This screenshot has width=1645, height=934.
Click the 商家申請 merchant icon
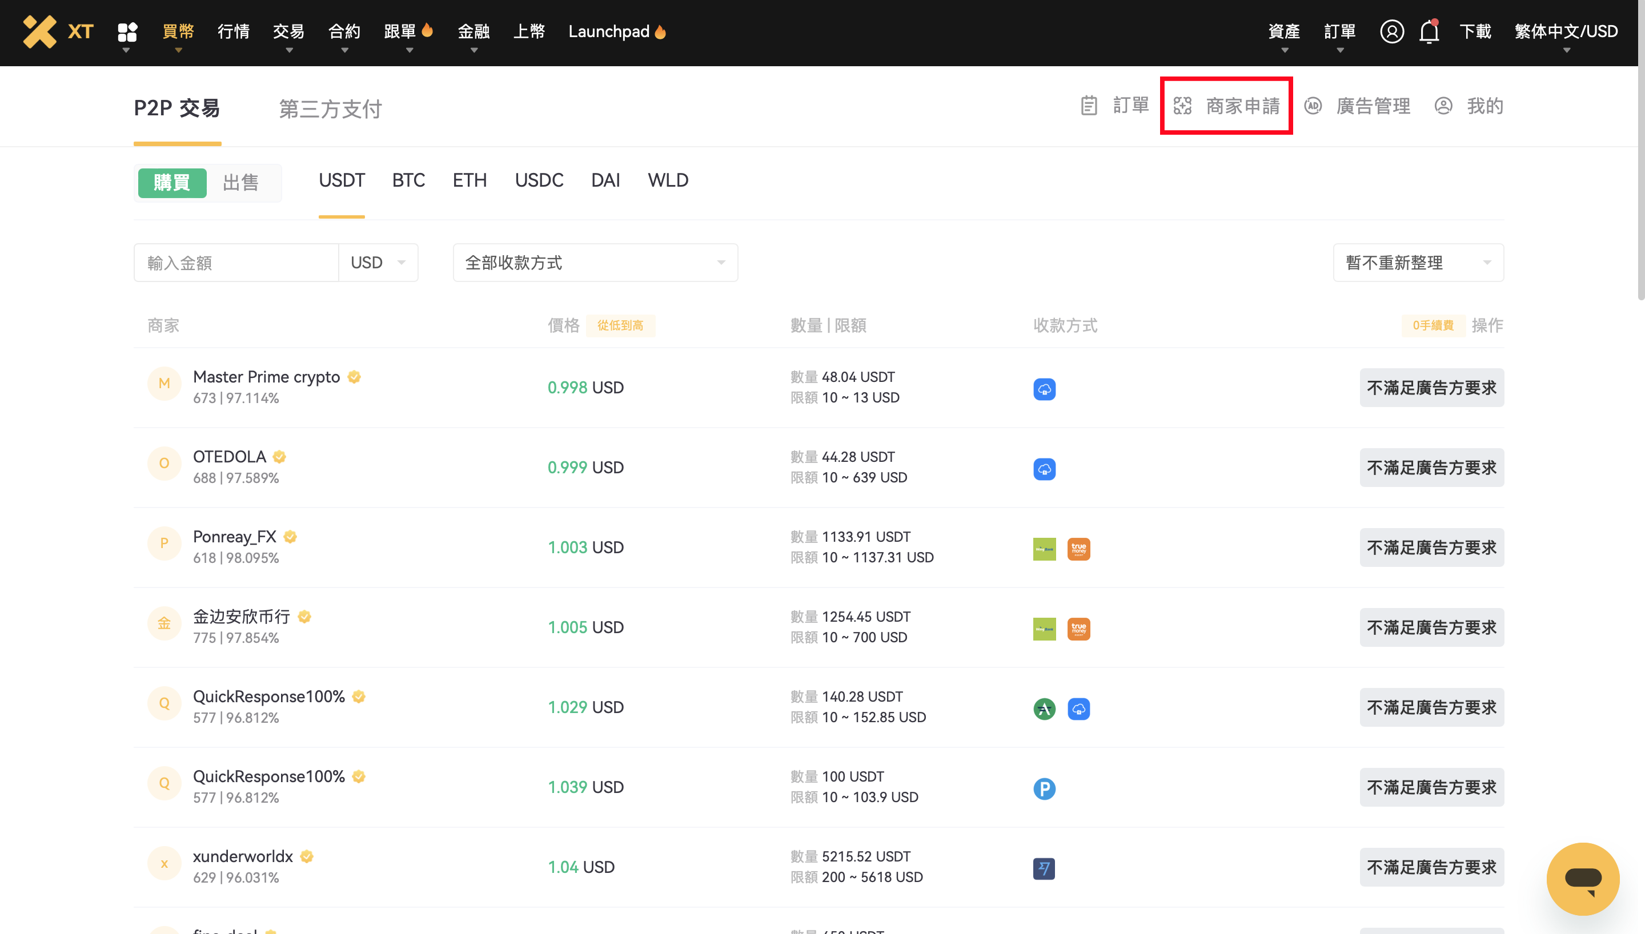point(1182,106)
